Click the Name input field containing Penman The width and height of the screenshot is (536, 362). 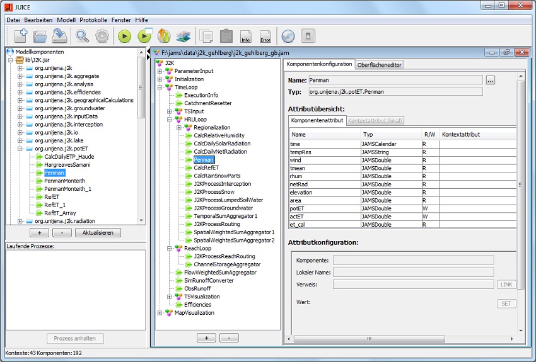[x=395, y=80]
